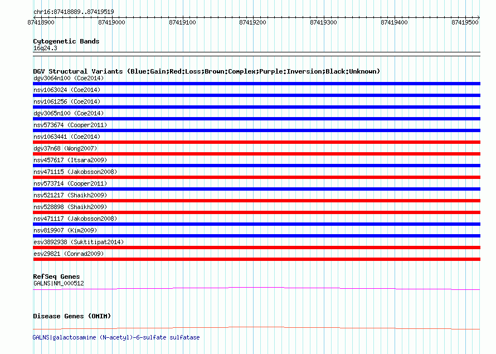Open variant dgv3064n100 (Coe2014) label
This screenshot has width=496, height=354.
69,78
